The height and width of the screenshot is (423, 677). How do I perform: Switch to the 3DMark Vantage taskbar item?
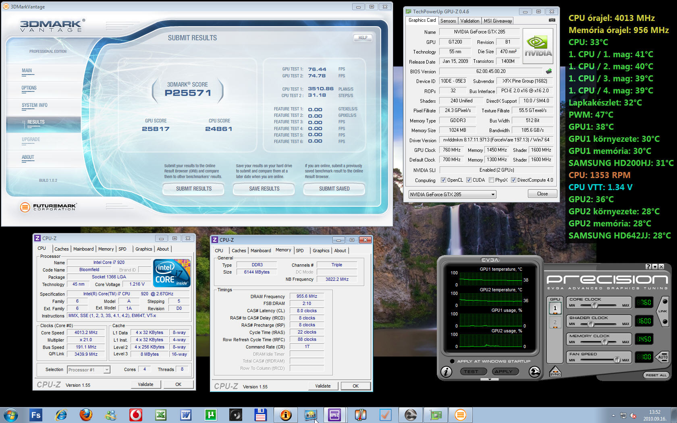click(x=461, y=415)
